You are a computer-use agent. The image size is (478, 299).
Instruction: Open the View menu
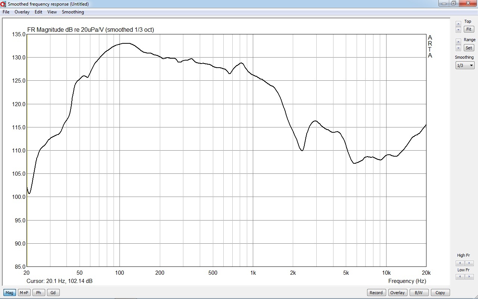52,12
